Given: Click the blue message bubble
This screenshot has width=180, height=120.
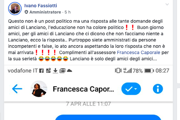Looking at the screenshot, I should pos(108,117).
